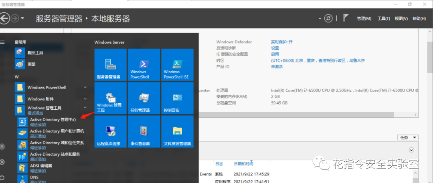Click the 启用 link for IE security
Viewport: 433px width, 183px height.
(x=275, y=54)
